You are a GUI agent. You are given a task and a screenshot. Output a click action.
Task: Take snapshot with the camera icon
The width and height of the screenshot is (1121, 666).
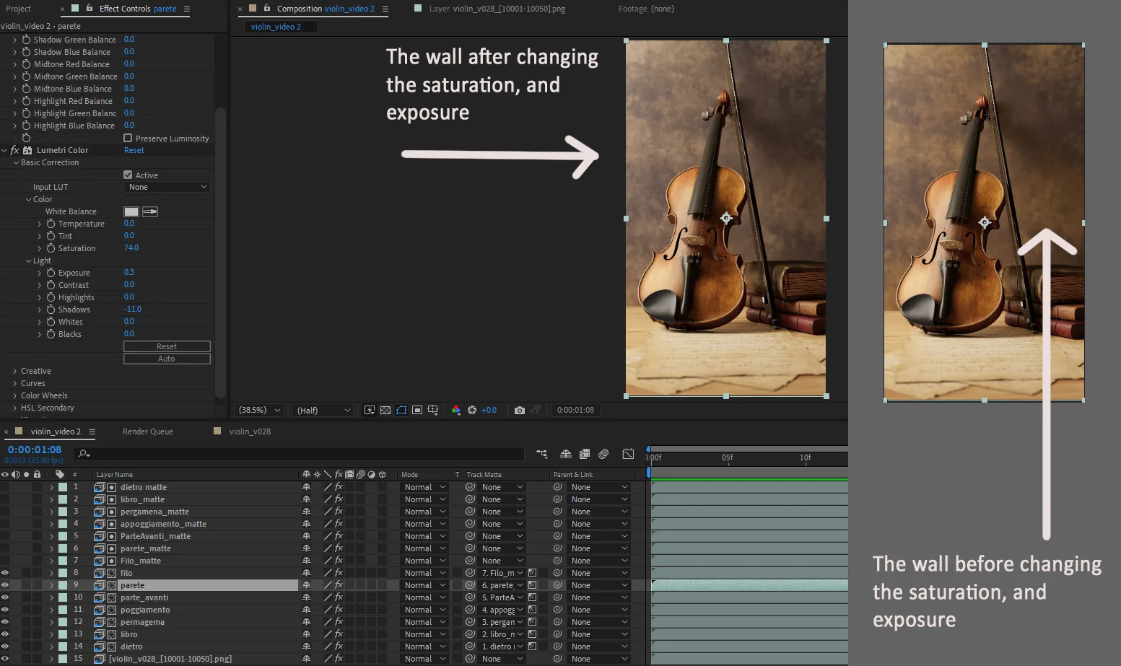point(520,410)
